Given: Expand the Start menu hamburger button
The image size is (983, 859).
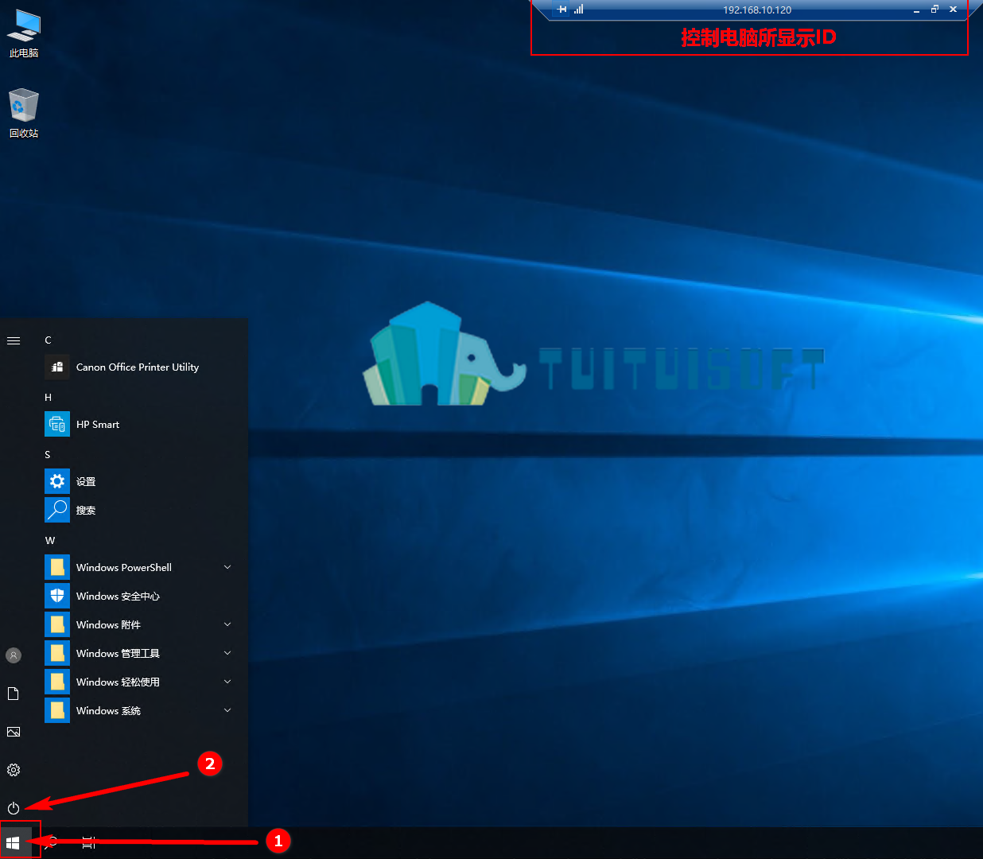Looking at the screenshot, I should (x=14, y=340).
